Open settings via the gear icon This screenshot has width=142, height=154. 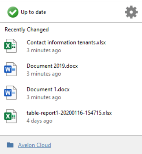[131, 12]
